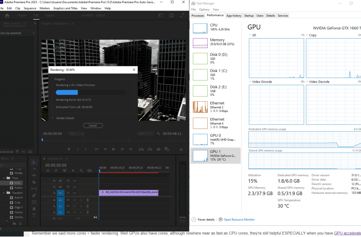Open the Markers menu

(x=45, y=8)
